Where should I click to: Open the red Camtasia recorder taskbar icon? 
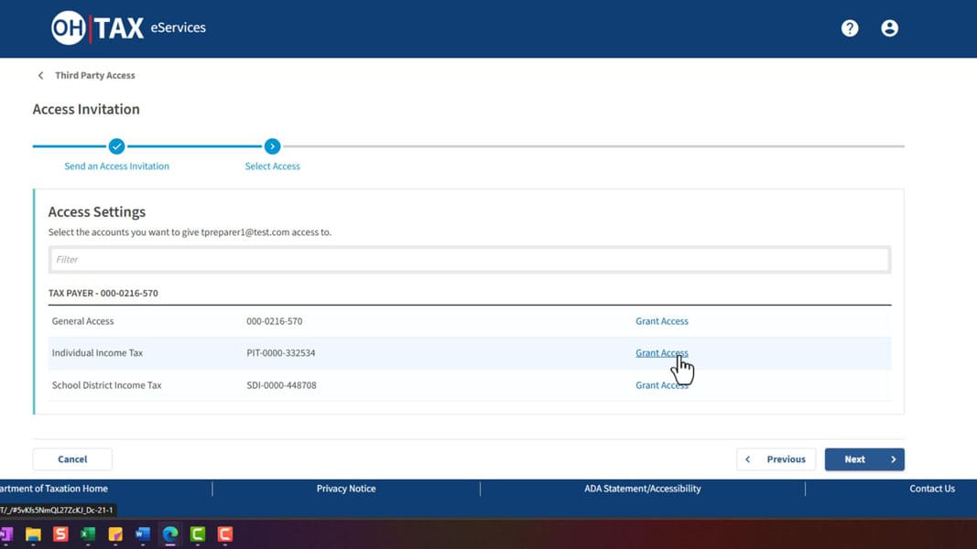225,534
